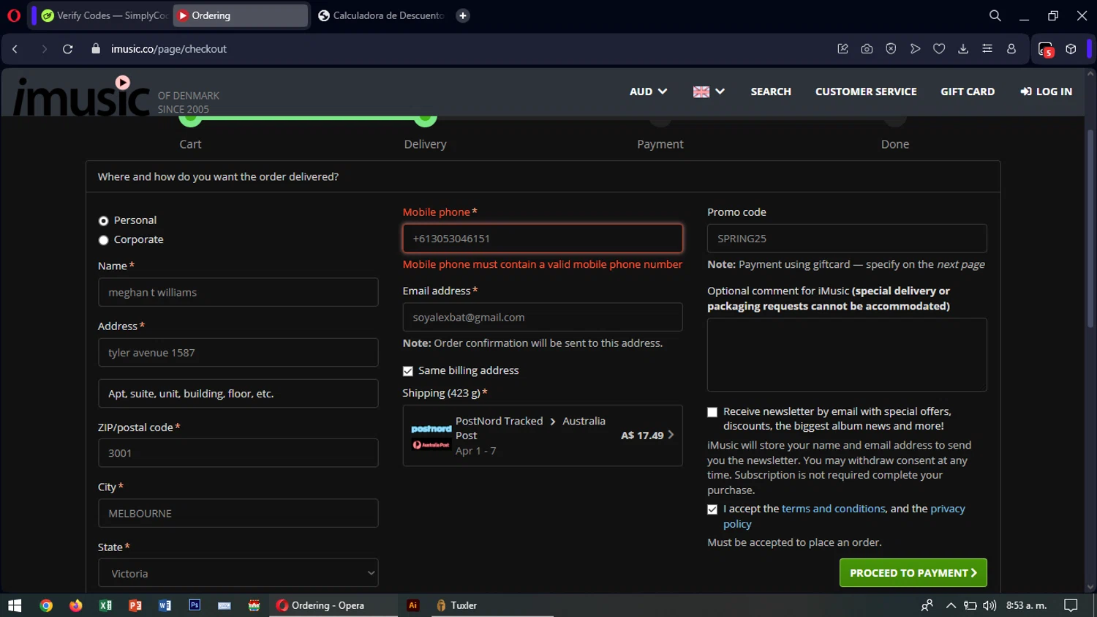Go back with the browser back arrow
Image resolution: width=1097 pixels, height=617 pixels.
(15, 49)
